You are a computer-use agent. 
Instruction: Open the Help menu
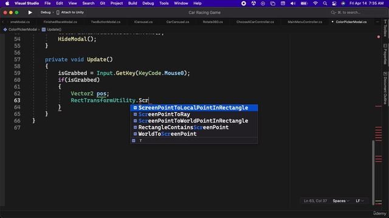point(197,4)
